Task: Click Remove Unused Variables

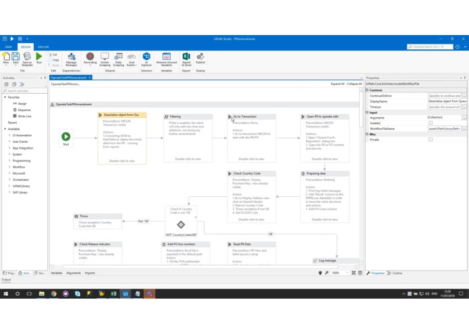Action: pos(167,59)
